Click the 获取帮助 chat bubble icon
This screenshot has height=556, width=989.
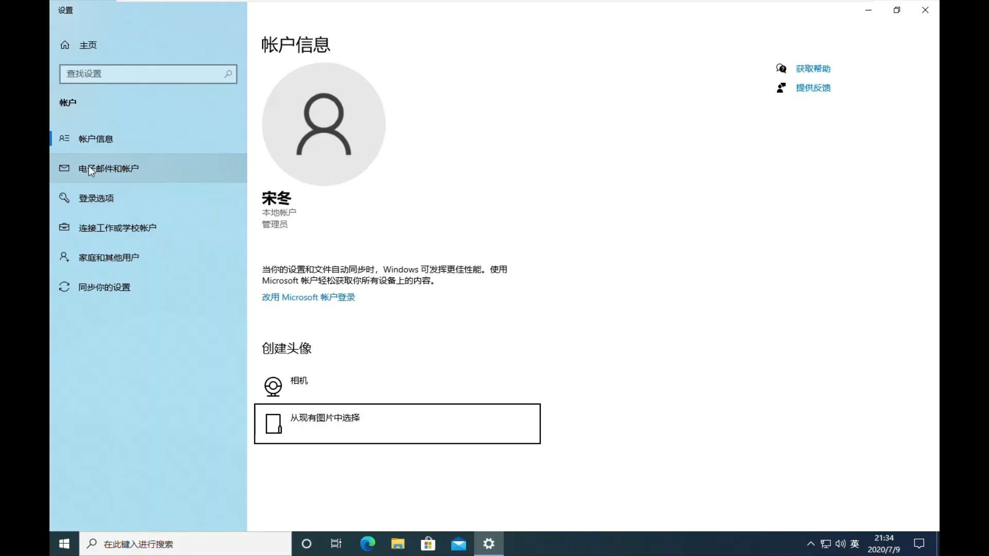(781, 68)
